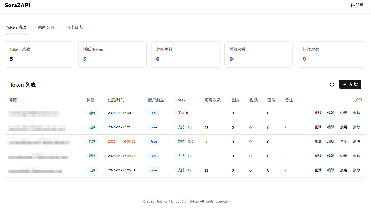The image size is (371, 208).
Task: Click the Sora2API title in the header
Action: [x=17, y=5]
